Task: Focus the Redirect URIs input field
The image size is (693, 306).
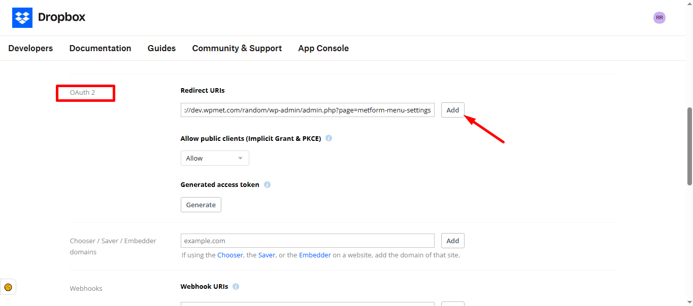Action: click(x=307, y=110)
